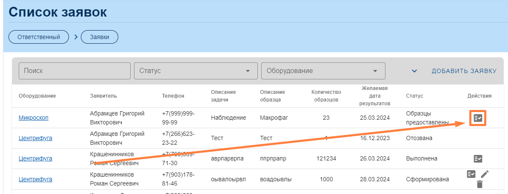Edit the Сформирована request with the pencil icon

tap(485, 174)
